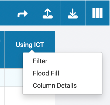
Task: Choose Flood Fill in the popup menu
Action: pos(46,73)
